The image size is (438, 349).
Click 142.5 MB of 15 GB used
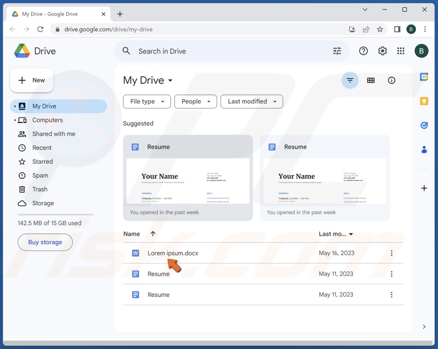click(x=49, y=223)
